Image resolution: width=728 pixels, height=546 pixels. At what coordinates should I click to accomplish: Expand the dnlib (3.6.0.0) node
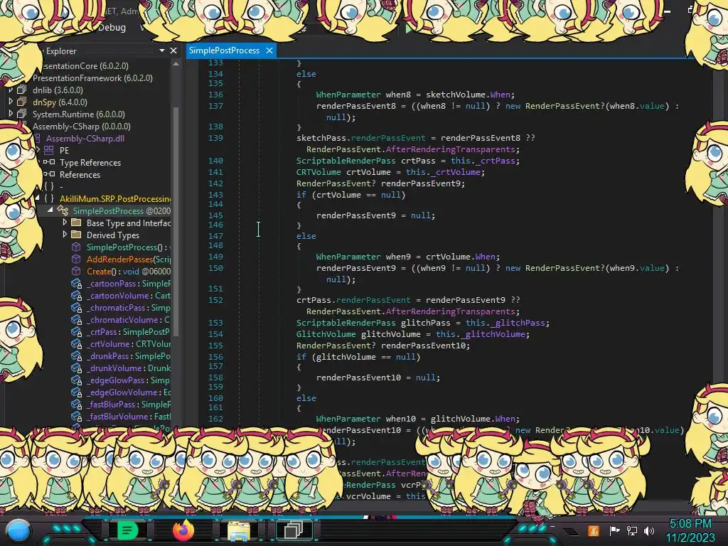pyautogui.click(x=11, y=90)
